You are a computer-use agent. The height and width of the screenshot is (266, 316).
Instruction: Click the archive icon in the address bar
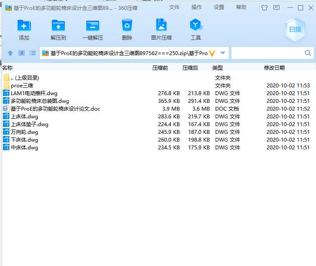tap(46, 53)
